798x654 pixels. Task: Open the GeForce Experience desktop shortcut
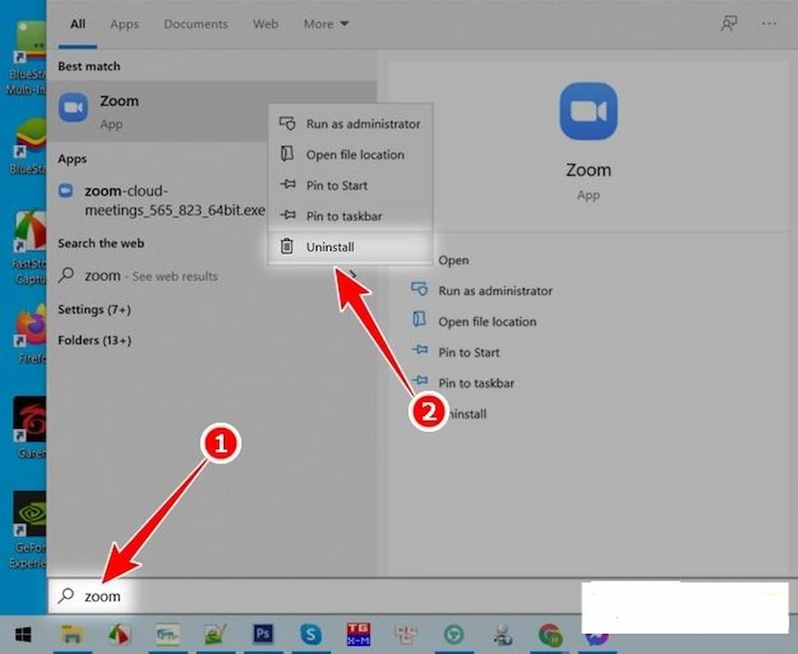(29, 529)
